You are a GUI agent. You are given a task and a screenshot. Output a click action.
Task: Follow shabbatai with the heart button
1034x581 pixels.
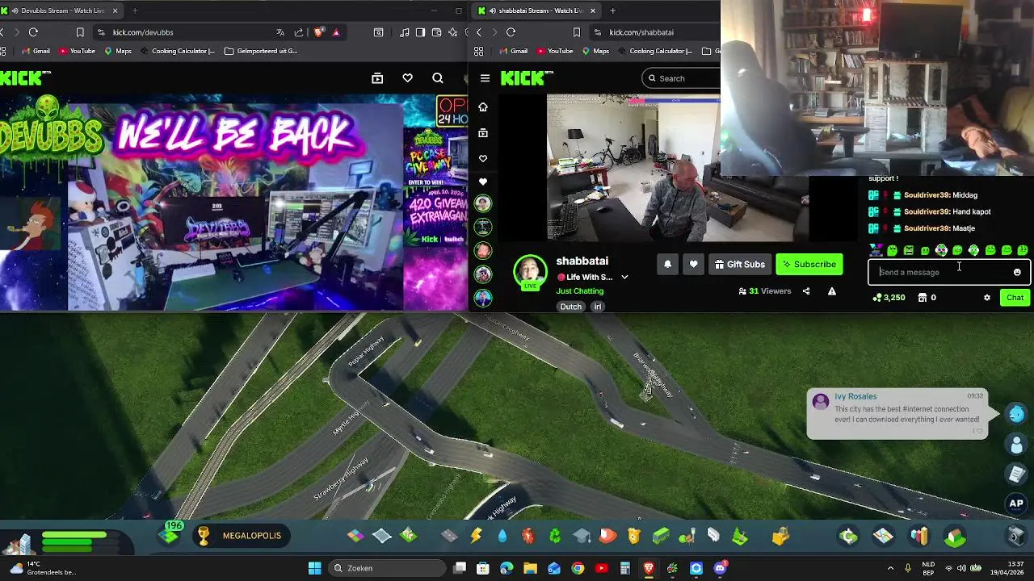point(693,264)
